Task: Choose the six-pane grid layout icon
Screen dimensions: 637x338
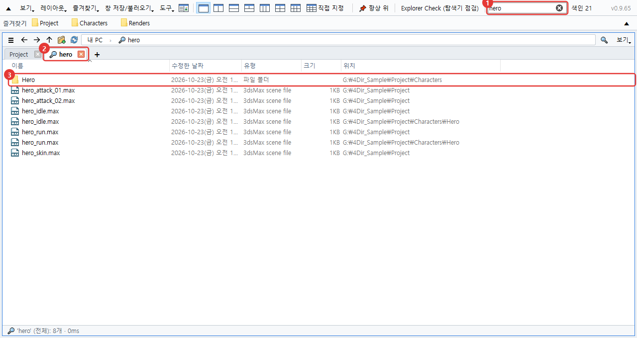Action: pos(296,8)
